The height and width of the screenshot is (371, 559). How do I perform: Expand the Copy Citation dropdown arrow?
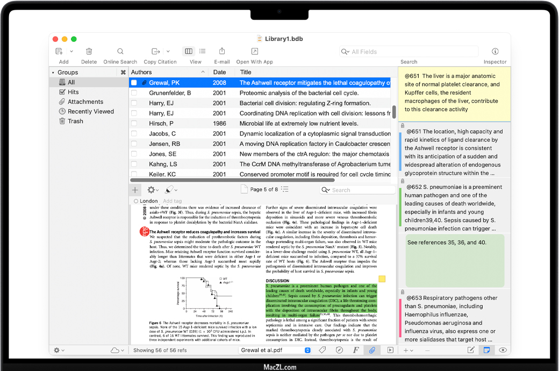(168, 52)
